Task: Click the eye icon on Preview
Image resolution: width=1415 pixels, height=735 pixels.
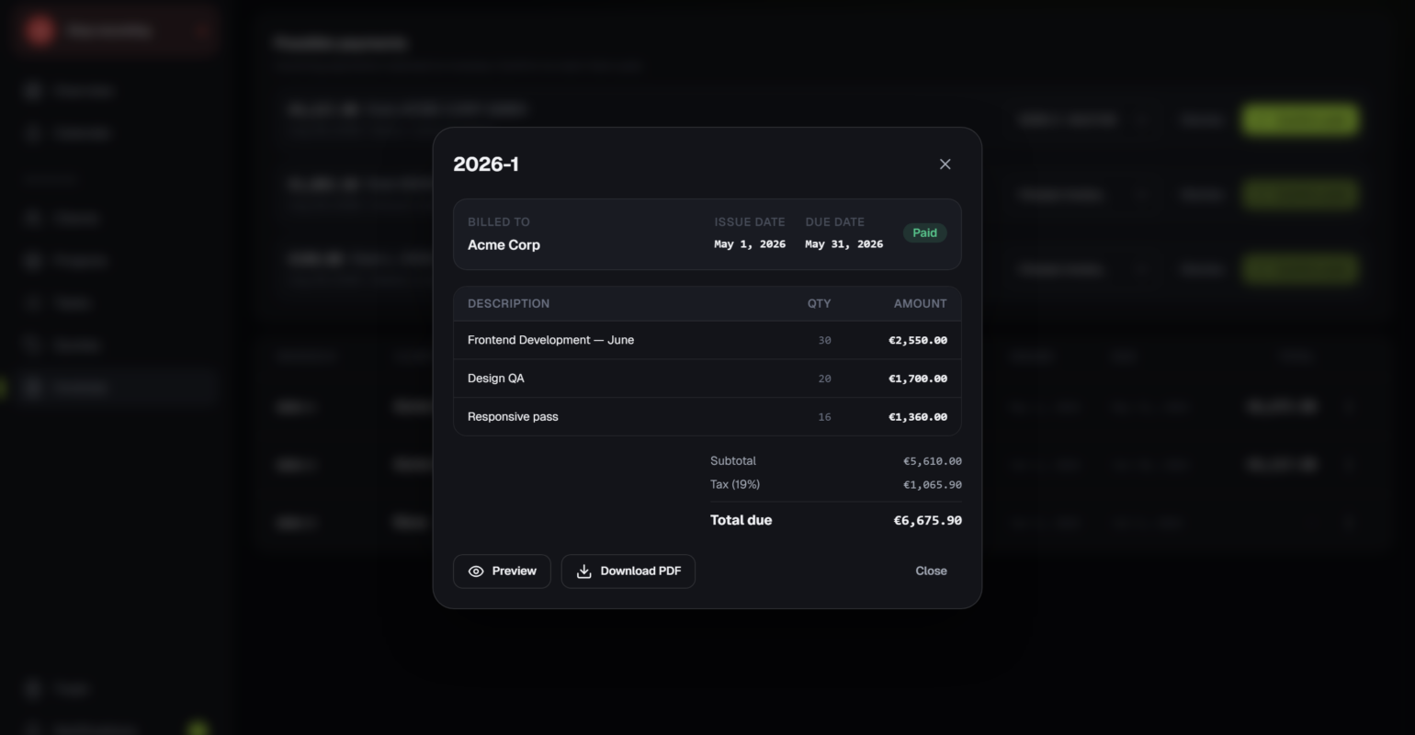Action: (476, 571)
